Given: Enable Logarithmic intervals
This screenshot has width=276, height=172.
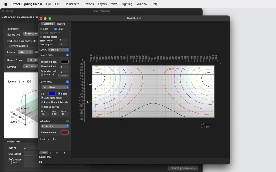Looking at the screenshot, I should pos(42,102).
